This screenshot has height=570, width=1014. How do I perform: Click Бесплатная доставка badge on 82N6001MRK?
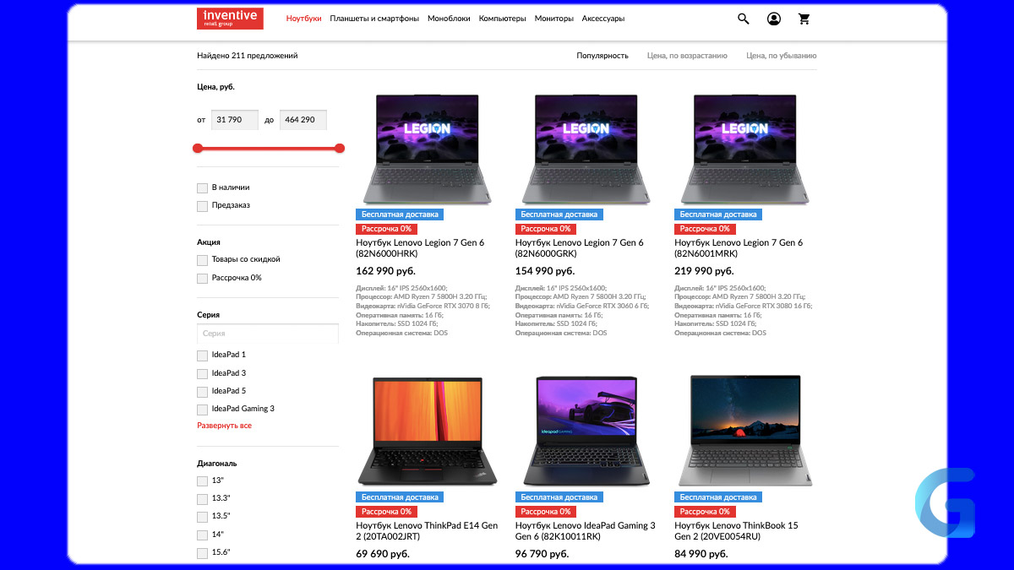[718, 214]
